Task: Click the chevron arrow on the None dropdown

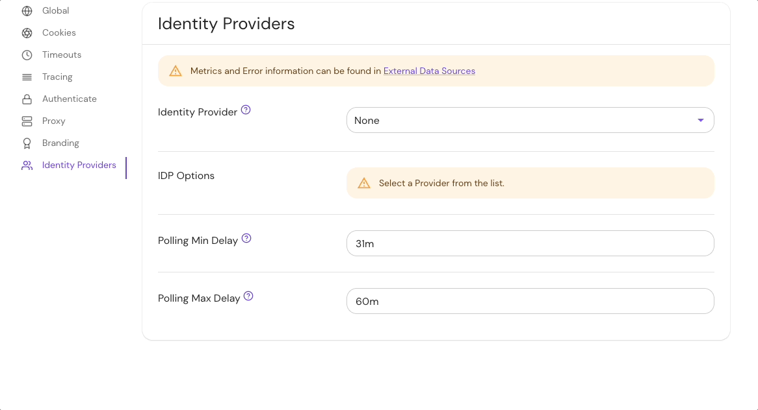Action: click(x=701, y=120)
